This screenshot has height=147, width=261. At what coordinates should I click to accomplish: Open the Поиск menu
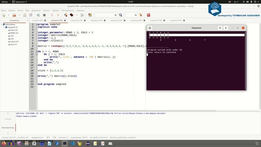coord(20,10)
